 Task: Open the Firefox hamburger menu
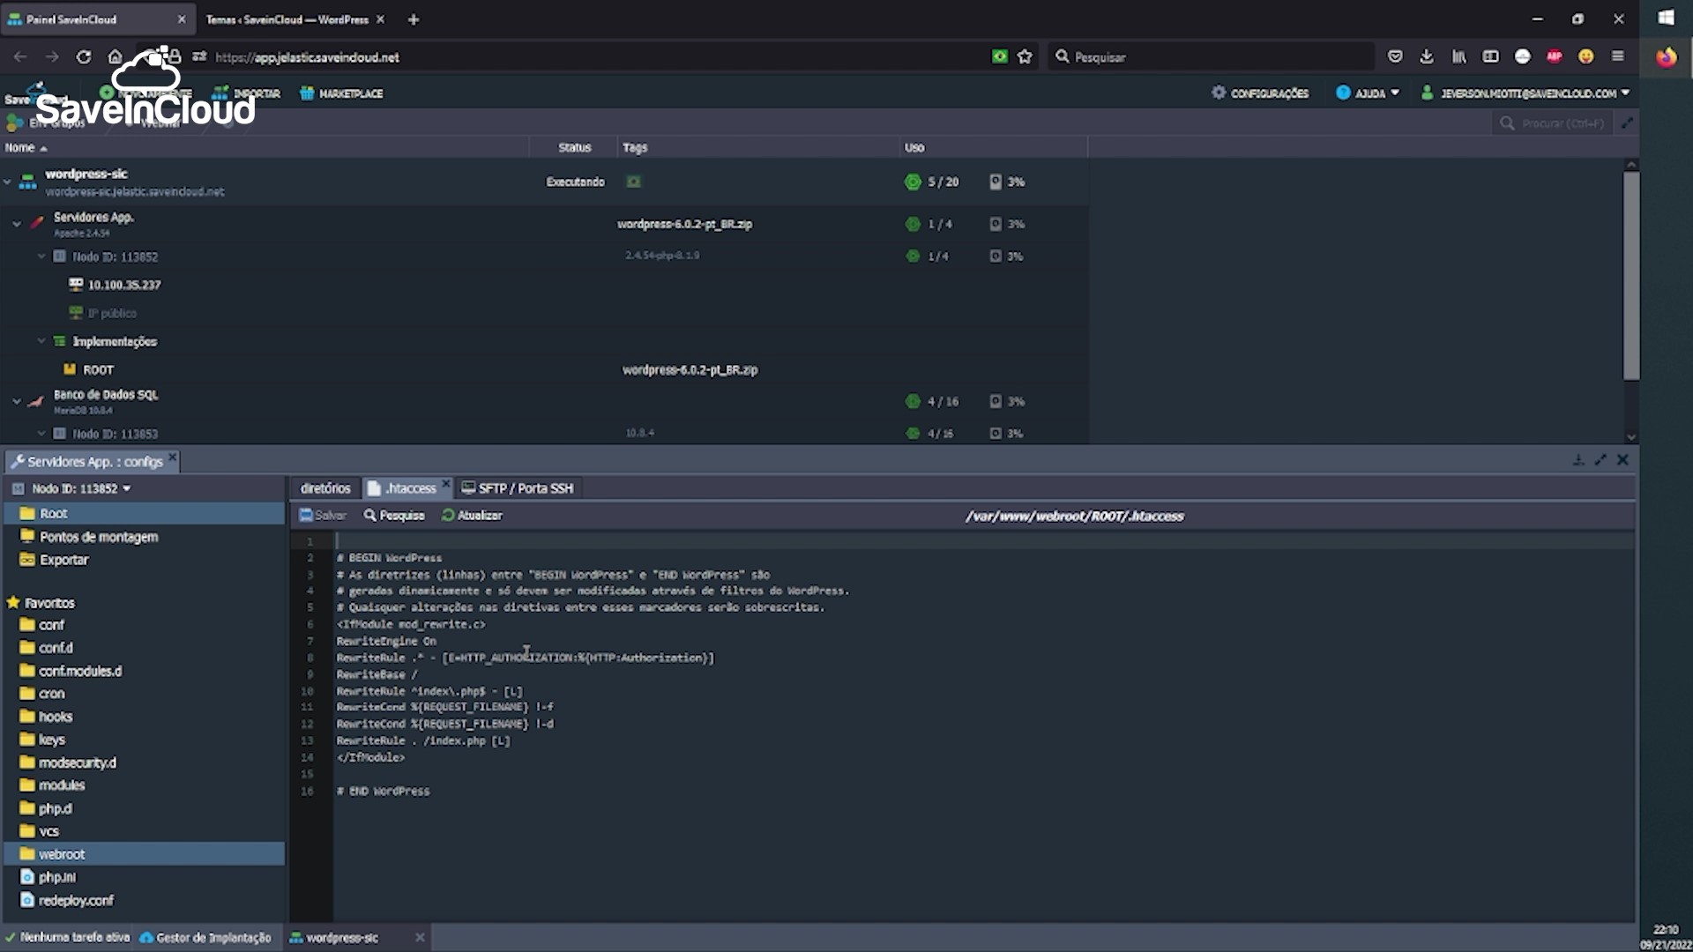pos(1618,56)
